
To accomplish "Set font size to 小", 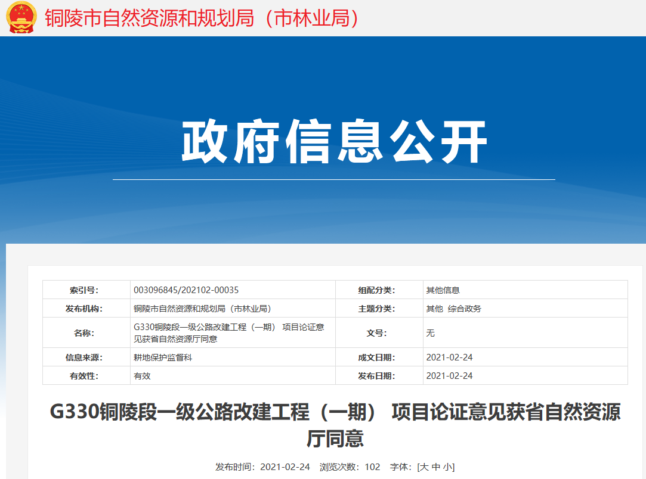I will [447, 467].
